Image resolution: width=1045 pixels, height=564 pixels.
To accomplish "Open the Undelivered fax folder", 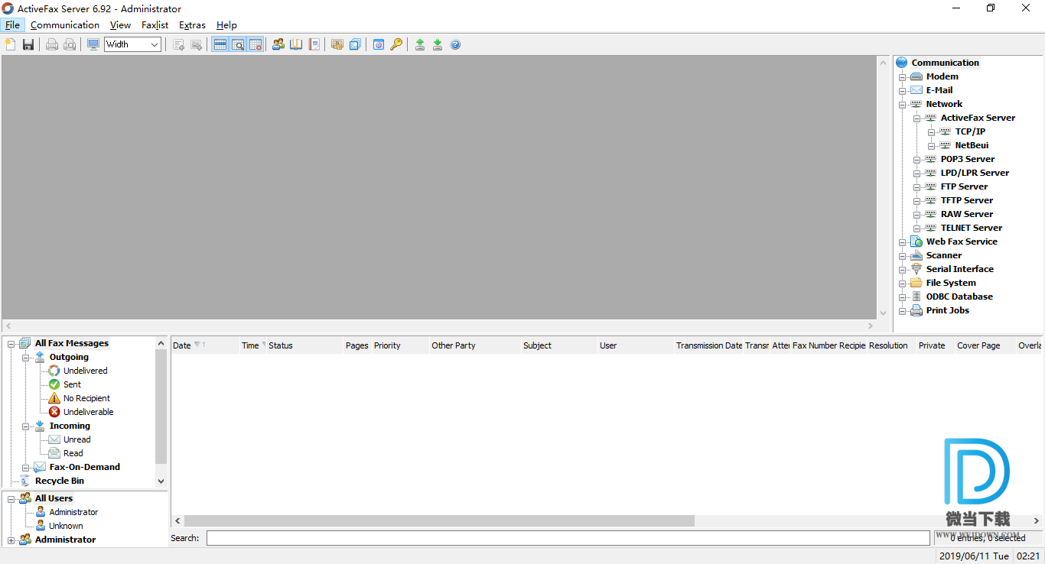I will tap(85, 371).
